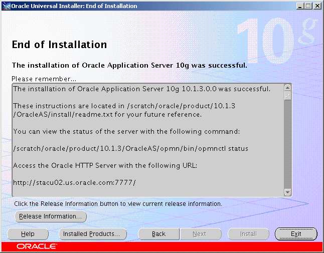The image size is (324, 253).
Task: Click the scrollbar thumb in the text area
Action: click(287, 96)
